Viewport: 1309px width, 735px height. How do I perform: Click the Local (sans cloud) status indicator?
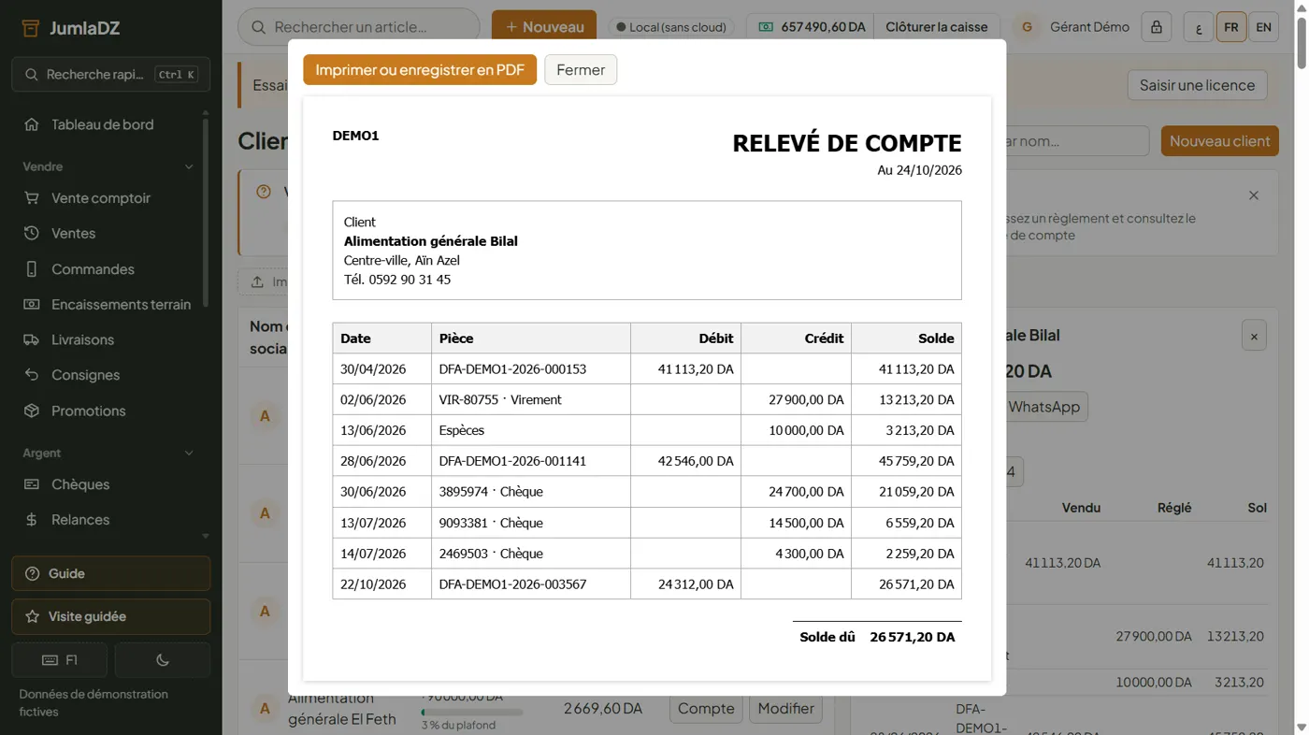click(x=670, y=27)
